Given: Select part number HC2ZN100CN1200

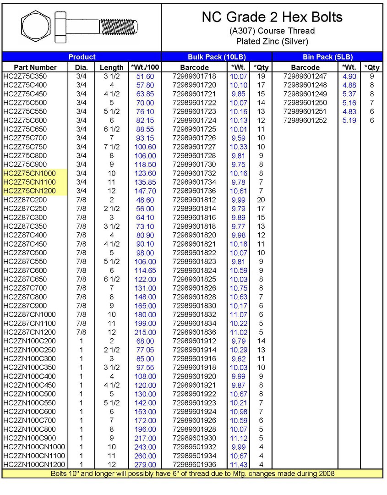Looking at the screenshot, I should click(34, 465).
